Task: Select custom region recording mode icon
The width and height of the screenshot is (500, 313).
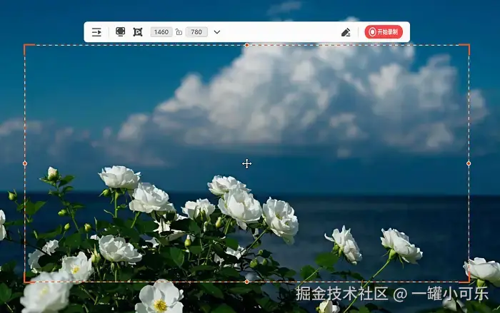Action: [x=138, y=32]
